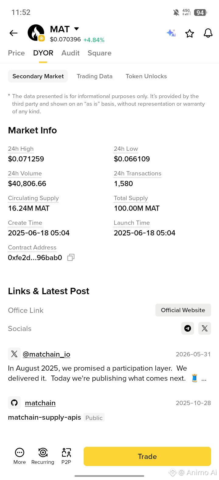Open the Square tab

coord(99,53)
